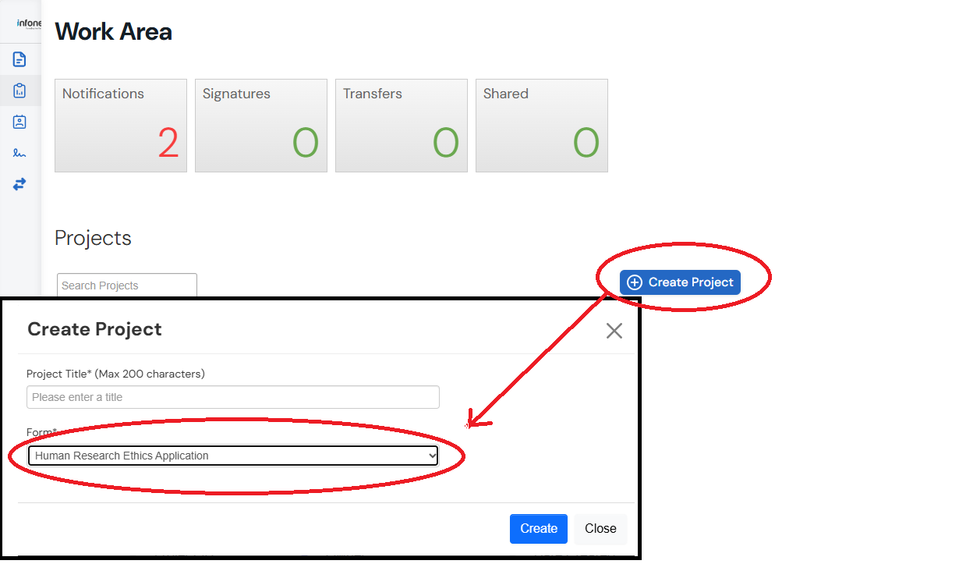Open the Transfers tile
The height and width of the screenshot is (564, 959).
[x=402, y=126]
